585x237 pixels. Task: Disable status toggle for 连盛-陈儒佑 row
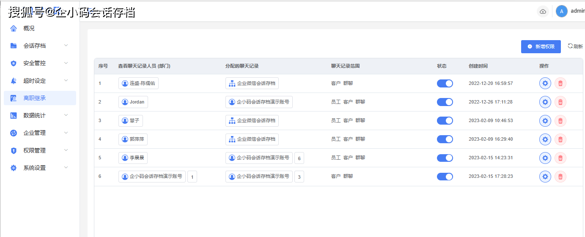(x=445, y=83)
